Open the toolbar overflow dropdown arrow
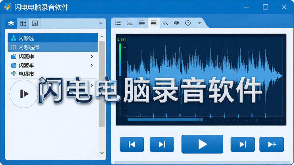The image size is (294, 165). [199, 23]
